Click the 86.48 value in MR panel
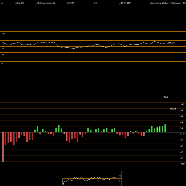 click(173, 109)
